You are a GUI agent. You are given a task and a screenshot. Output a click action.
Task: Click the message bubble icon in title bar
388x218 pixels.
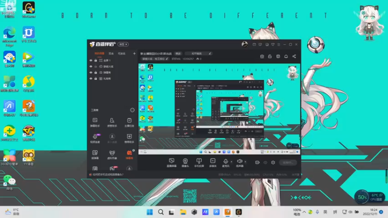click(x=260, y=45)
